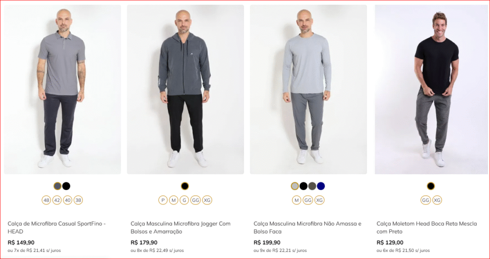Select size G for Jogger pants
Viewport: 490px width, 259px height.
pyautogui.click(x=184, y=200)
